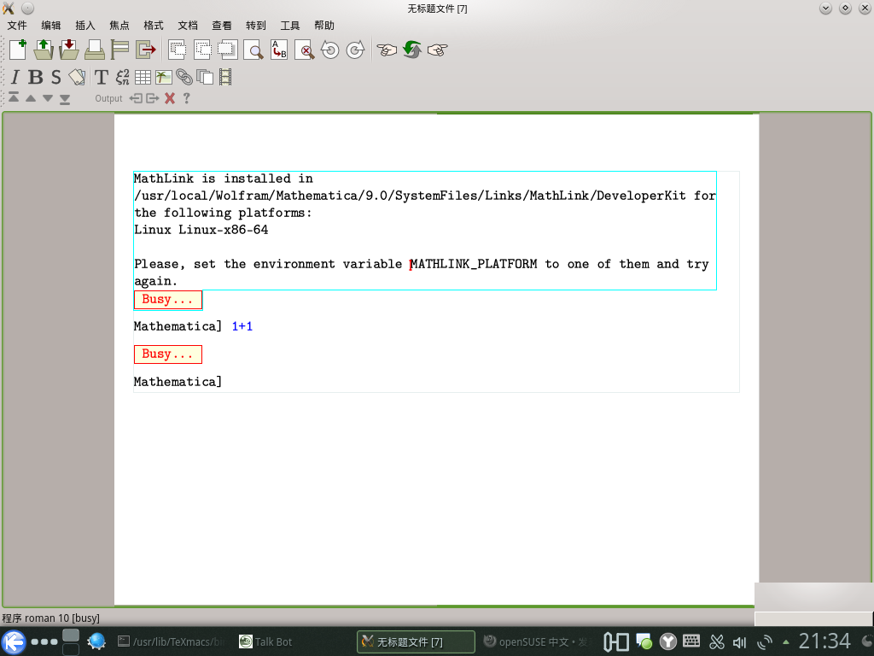Insert an image
The image size is (874, 656).
click(163, 77)
